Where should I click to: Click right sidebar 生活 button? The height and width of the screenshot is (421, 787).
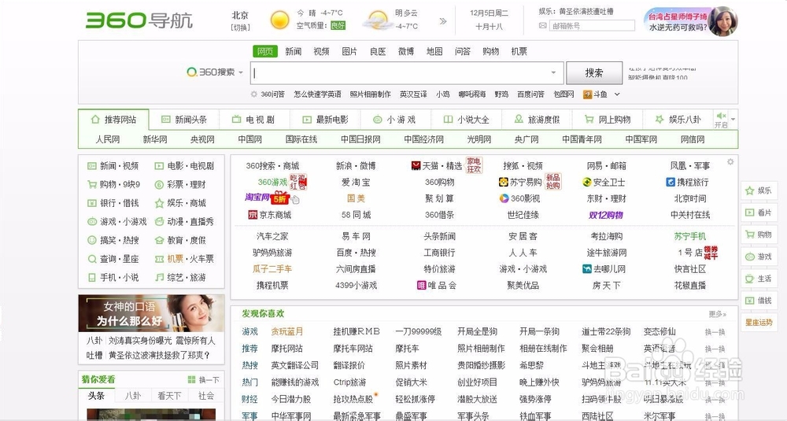pos(759,279)
